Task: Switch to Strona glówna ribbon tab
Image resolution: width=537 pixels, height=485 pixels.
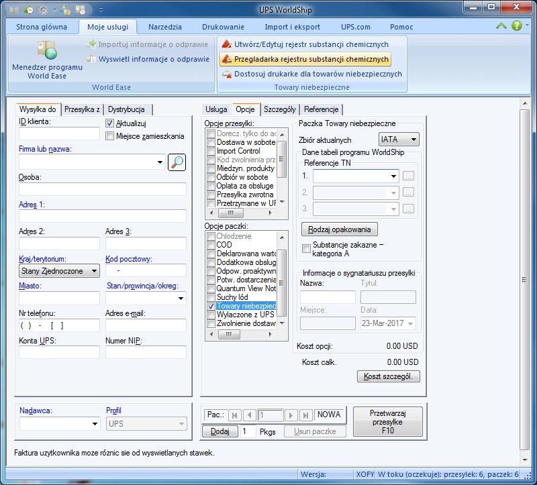Action: coord(42,27)
